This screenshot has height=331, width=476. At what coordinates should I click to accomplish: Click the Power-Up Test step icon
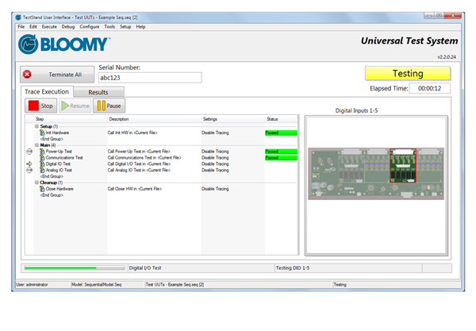[42, 151]
